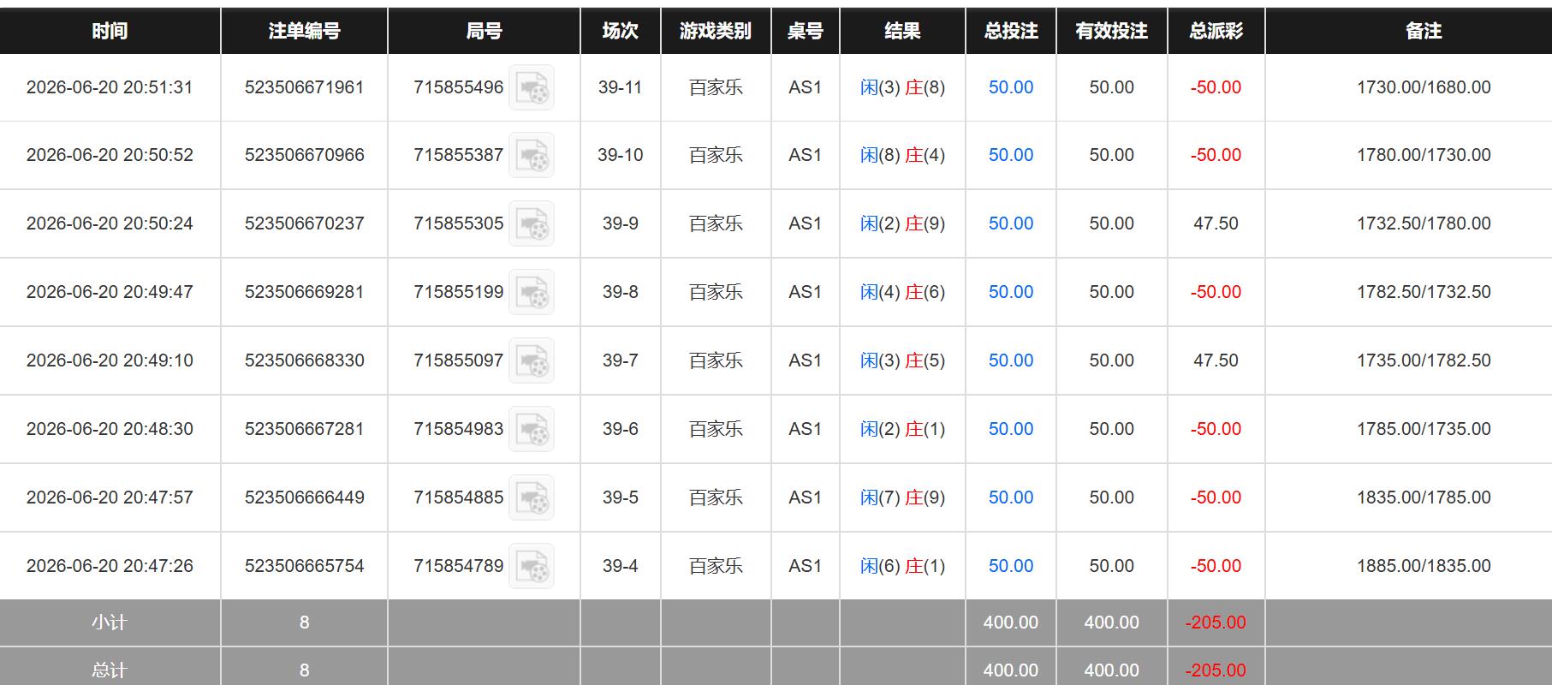Click session cell 39-9
Screen dimensions: 1552x685
(621, 223)
